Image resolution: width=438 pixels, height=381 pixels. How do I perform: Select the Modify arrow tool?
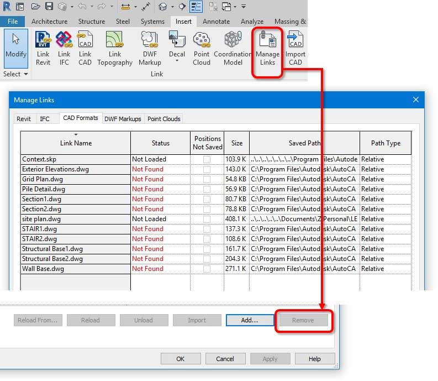(16, 48)
